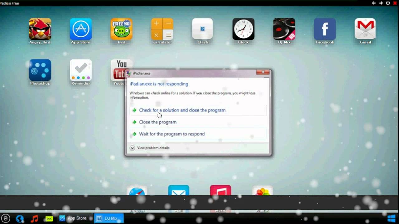Open the Calculator app
This screenshot has width=399, height=224.
(162, 29)
